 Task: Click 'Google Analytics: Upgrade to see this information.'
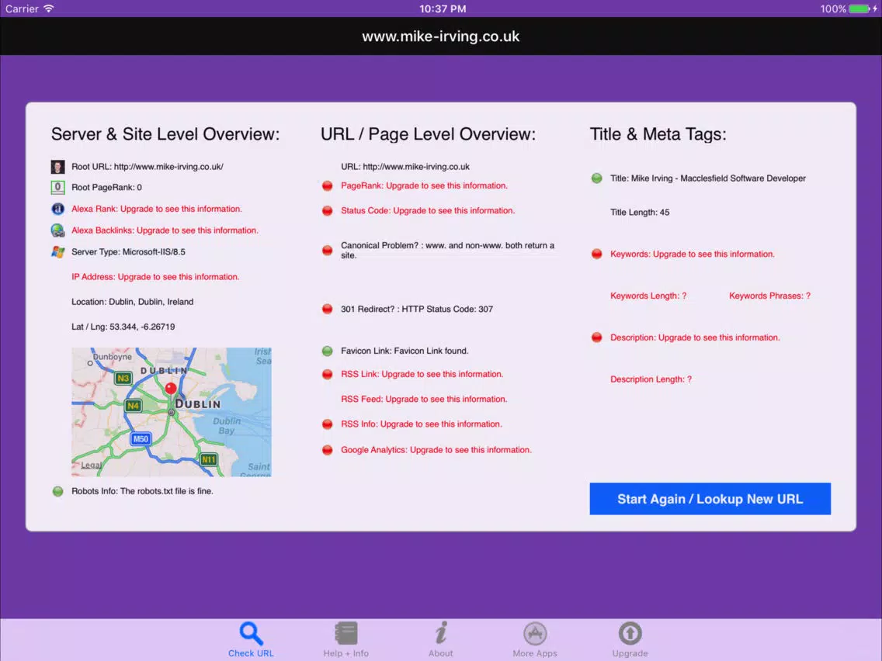(436, 450)
